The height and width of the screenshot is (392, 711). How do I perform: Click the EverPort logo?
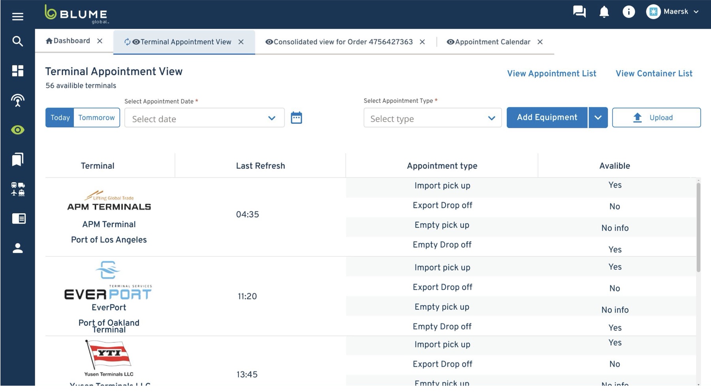[108, 280]
